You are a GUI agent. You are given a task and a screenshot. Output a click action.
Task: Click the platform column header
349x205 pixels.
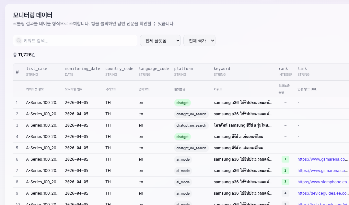[x=183, y=68]
